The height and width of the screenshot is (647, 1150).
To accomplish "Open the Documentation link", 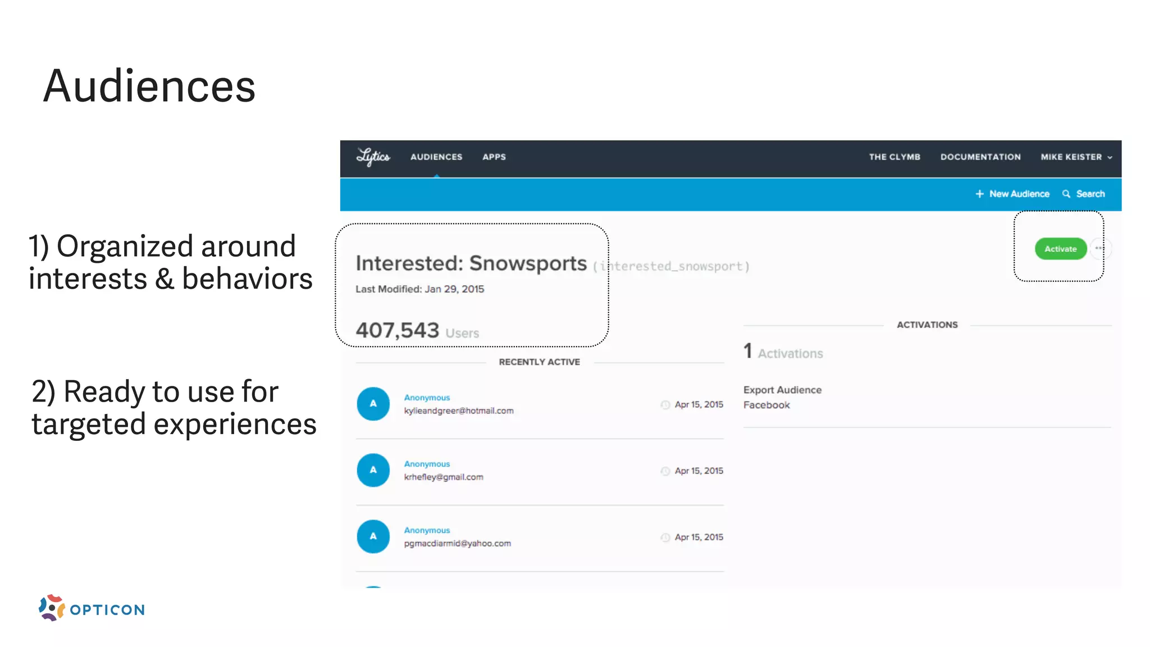I will coord(980,157).
